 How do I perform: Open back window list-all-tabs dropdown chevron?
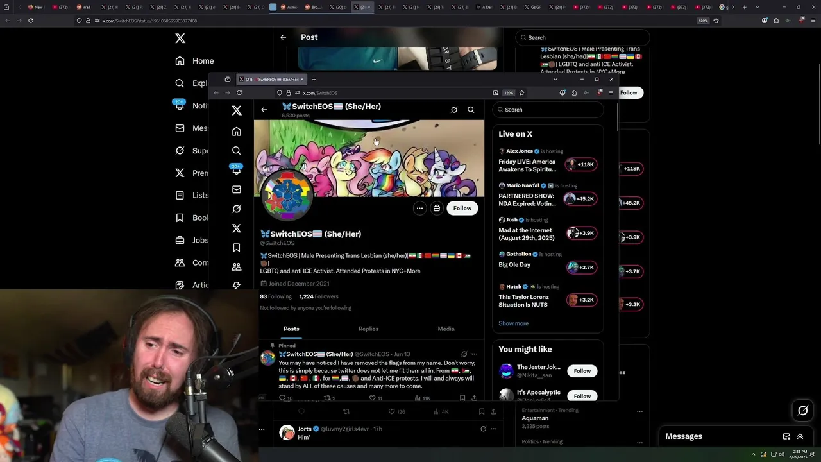[758, 7]
